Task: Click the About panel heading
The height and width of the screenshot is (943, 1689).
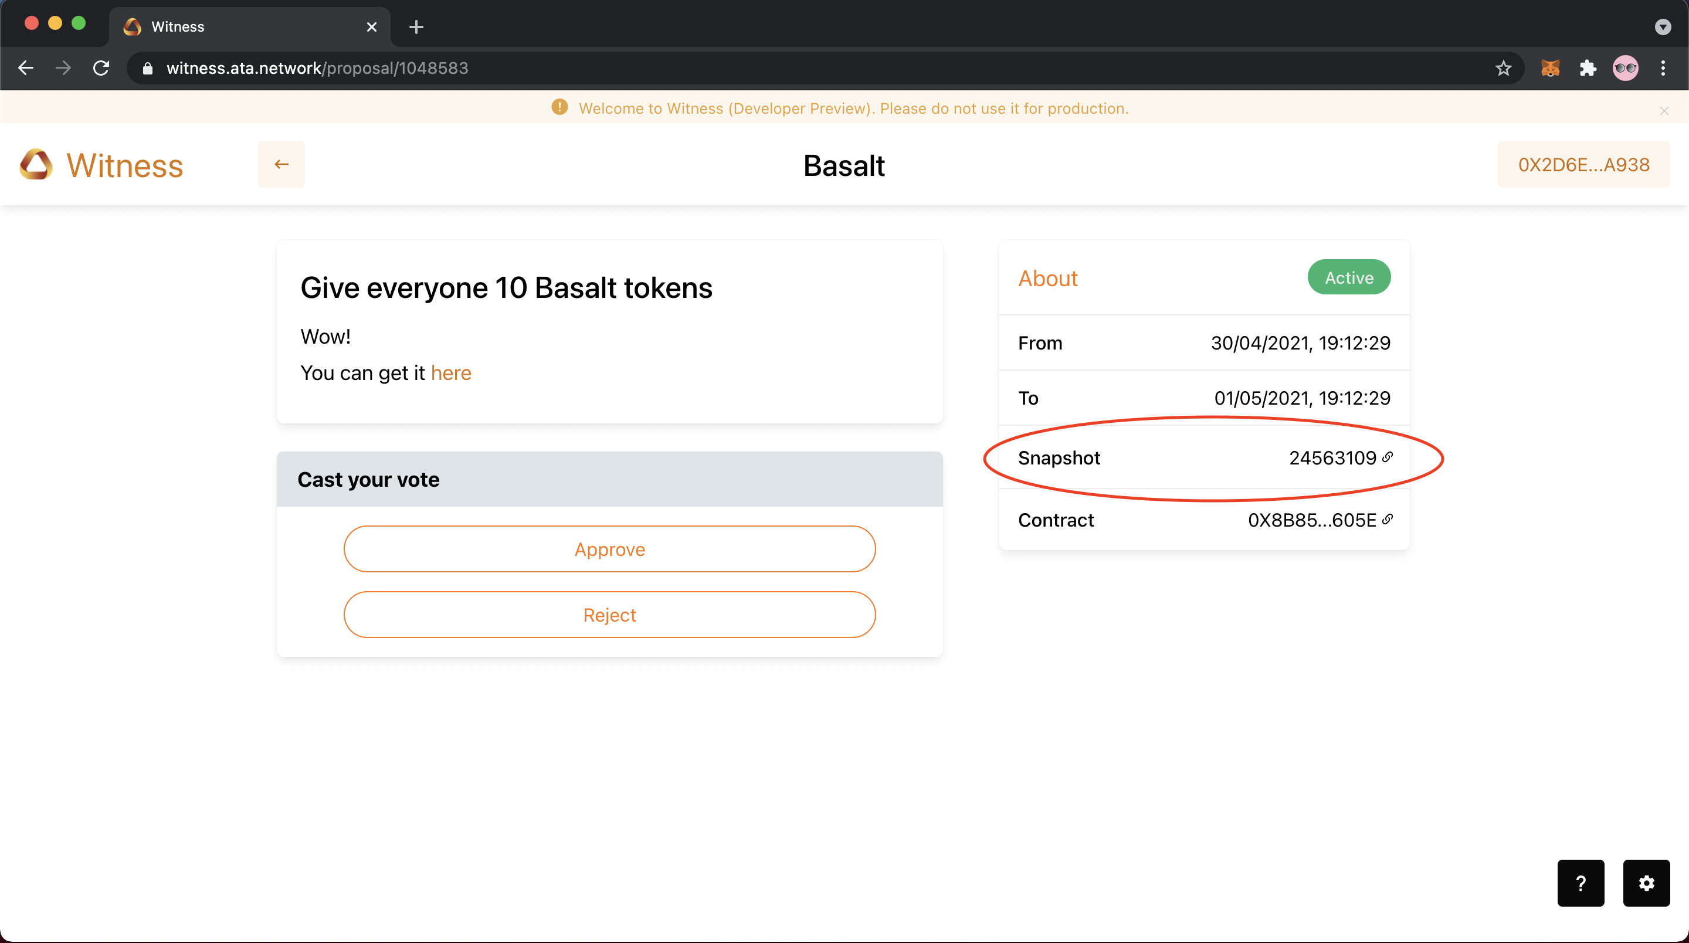Action: click(x=1048, y=279)
